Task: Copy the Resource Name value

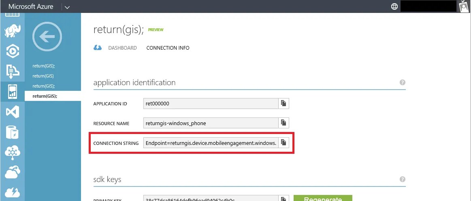Action: pyautogui.click(x=283, y=123)
